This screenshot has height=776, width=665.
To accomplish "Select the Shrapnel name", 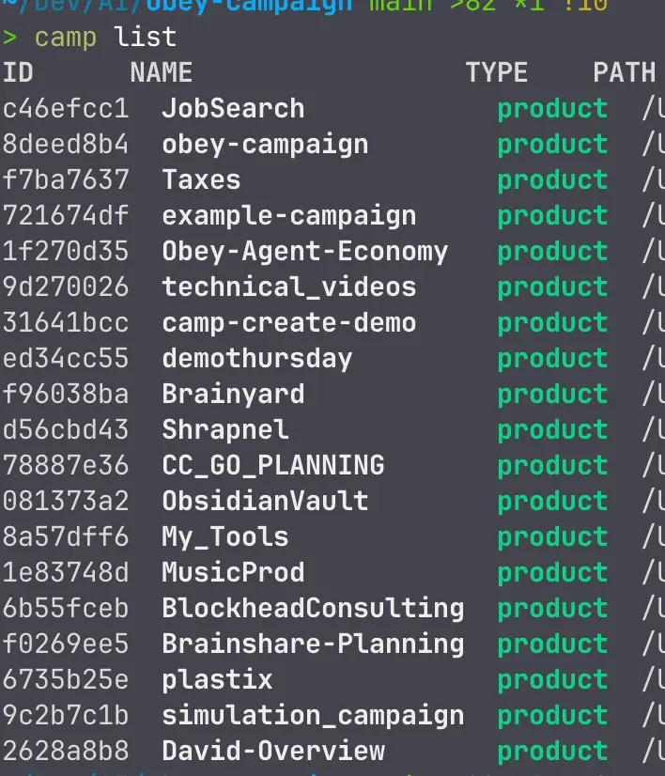I will click(x=225, y=430).
